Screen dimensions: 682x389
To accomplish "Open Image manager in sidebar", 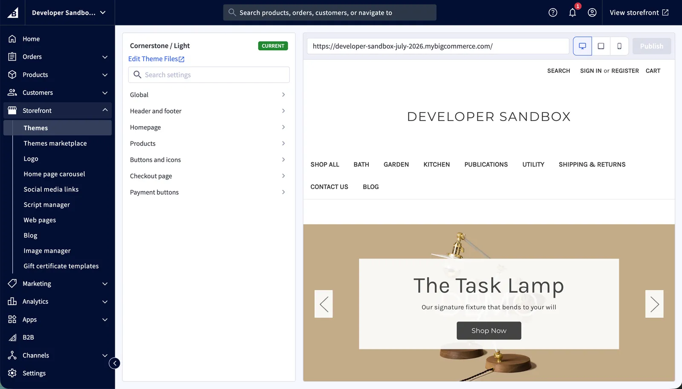I will tap(47, 251).
